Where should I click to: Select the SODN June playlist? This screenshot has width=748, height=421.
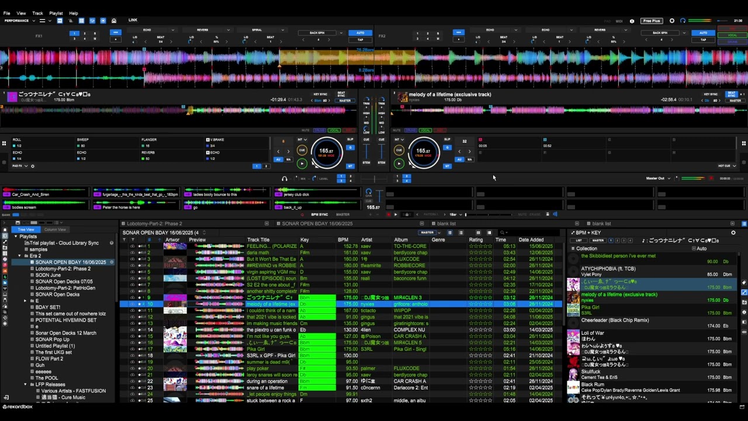(x=48, y=275)
